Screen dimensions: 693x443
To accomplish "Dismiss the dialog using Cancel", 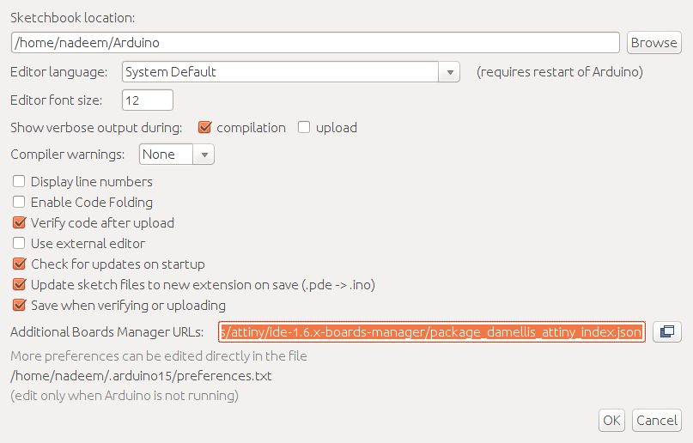I will (x=657, y=421).
